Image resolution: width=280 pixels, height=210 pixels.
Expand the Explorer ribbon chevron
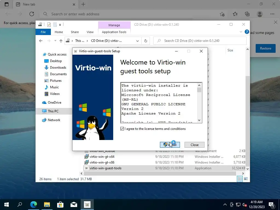pyautogui.click(x=241, y=32)
